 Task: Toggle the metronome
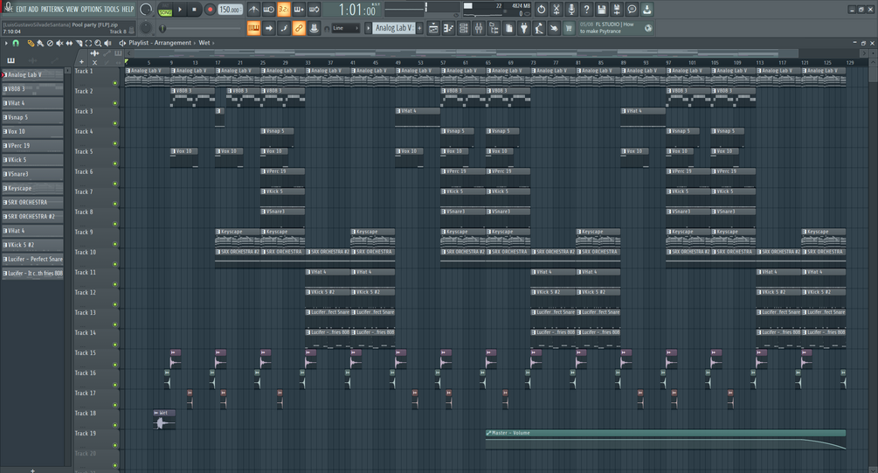[253, 10]
